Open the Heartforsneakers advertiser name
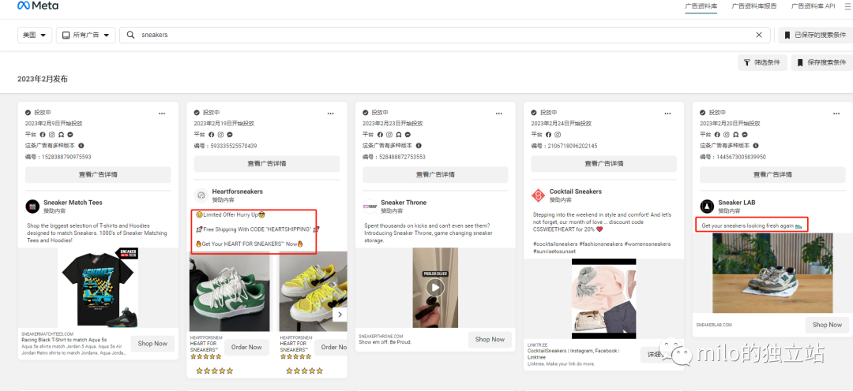Viewport: 853px width, 391px height. 237,192
